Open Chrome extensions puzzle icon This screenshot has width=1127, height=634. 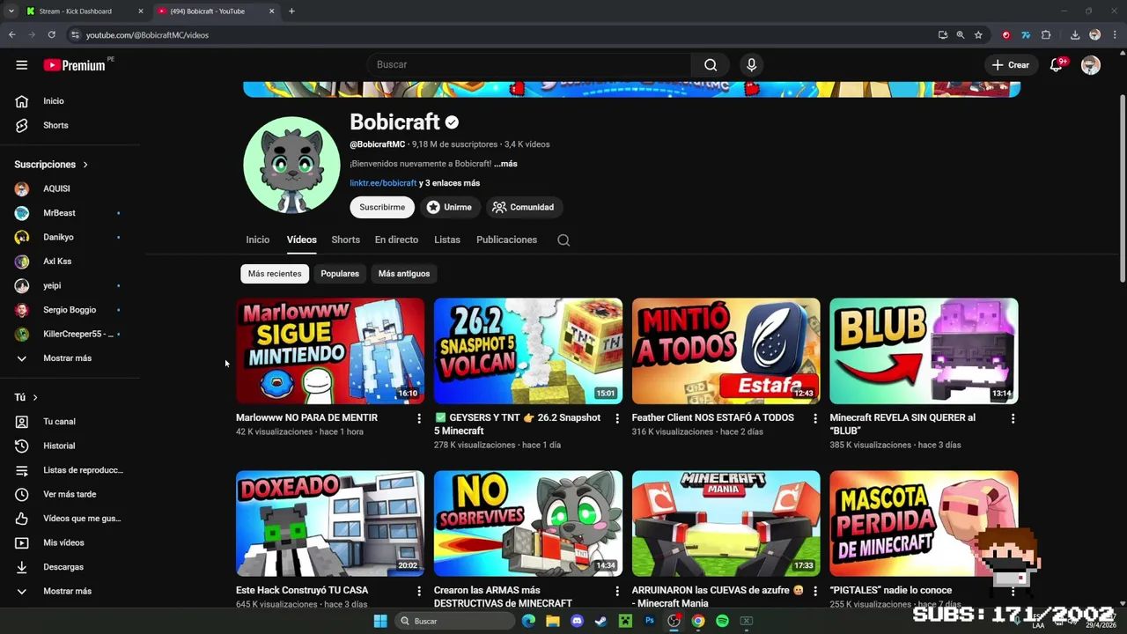[x=1046, y=35]
